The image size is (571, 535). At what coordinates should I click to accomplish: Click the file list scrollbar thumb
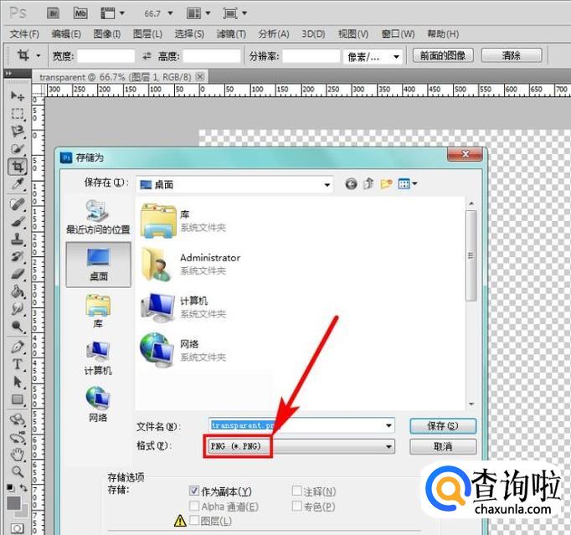tap(471, 255)
